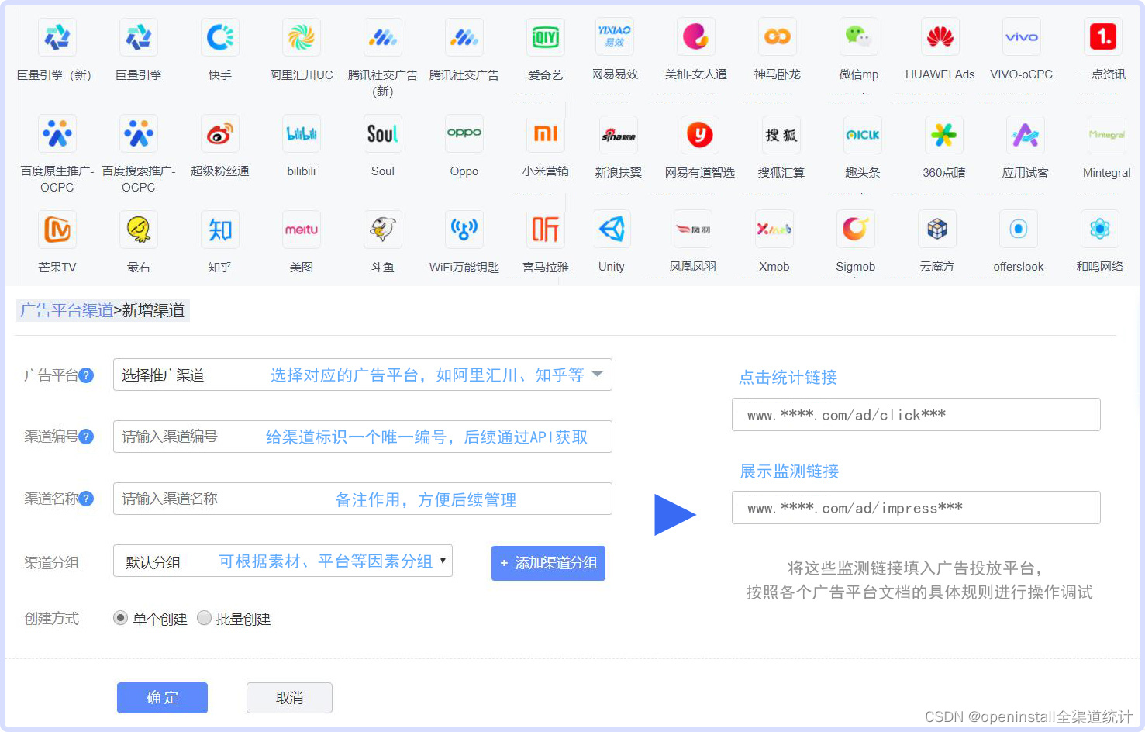Select the 360点睛 platform icon

(x=944, y=135)
